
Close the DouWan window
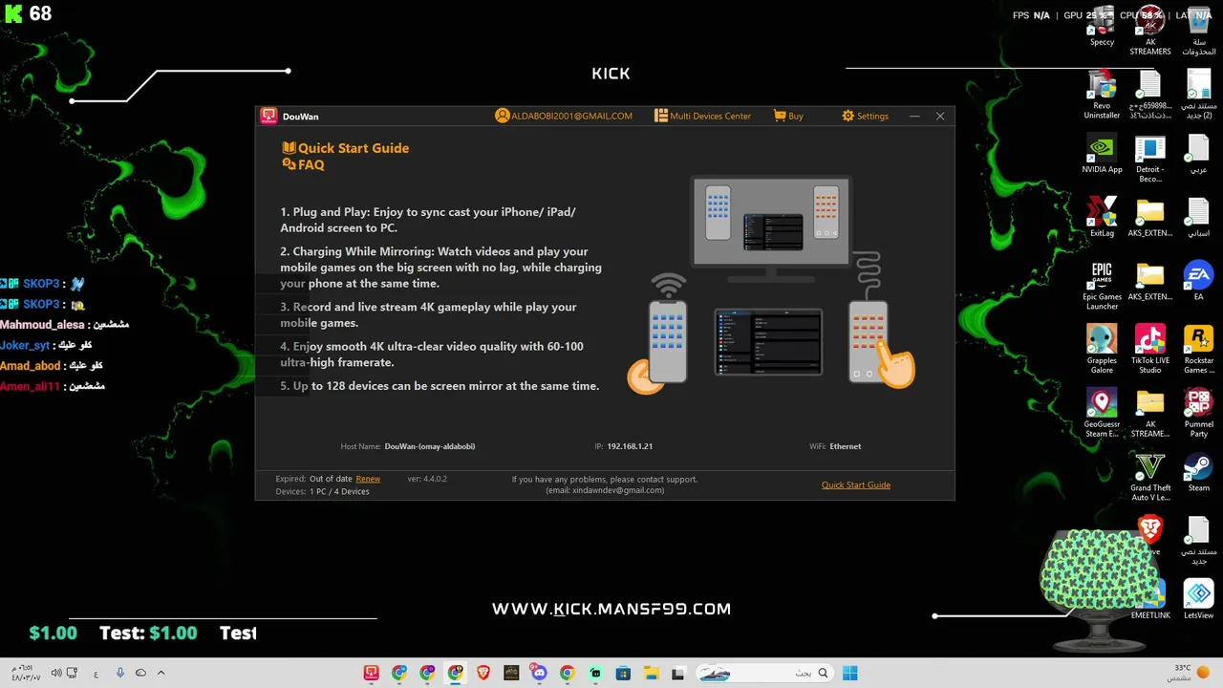[x=940, y=116]
